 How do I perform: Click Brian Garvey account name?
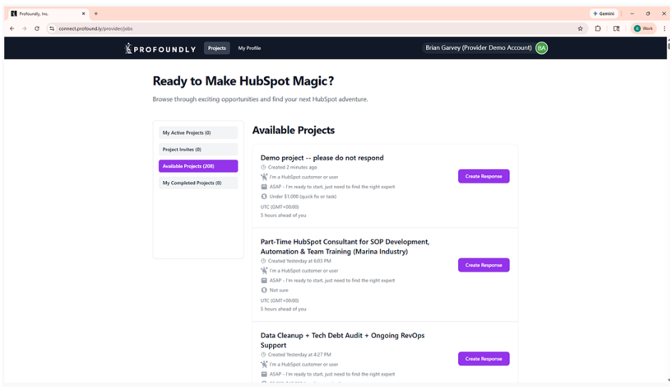(x=478, y=48)
